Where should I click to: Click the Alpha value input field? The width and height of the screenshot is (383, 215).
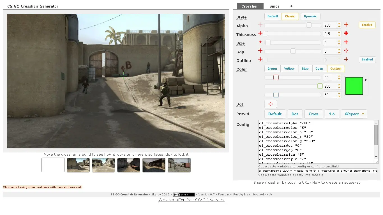coord(330,25)
